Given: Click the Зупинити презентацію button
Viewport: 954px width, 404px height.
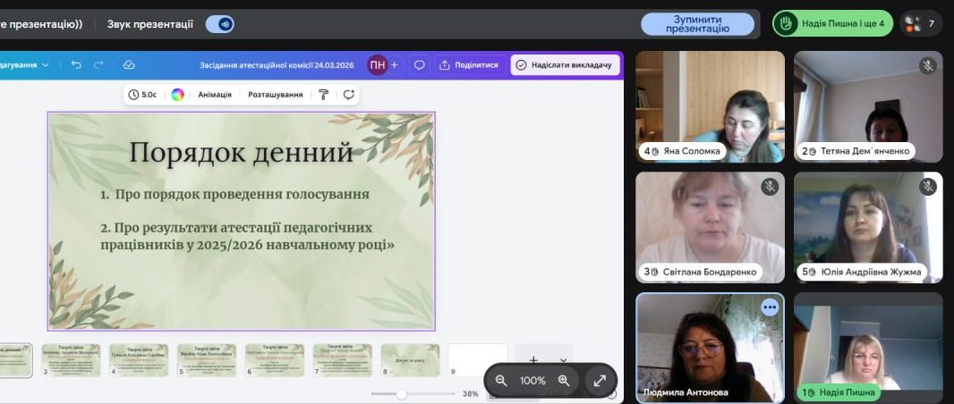Looking at the screenshot, I should 697,24.
